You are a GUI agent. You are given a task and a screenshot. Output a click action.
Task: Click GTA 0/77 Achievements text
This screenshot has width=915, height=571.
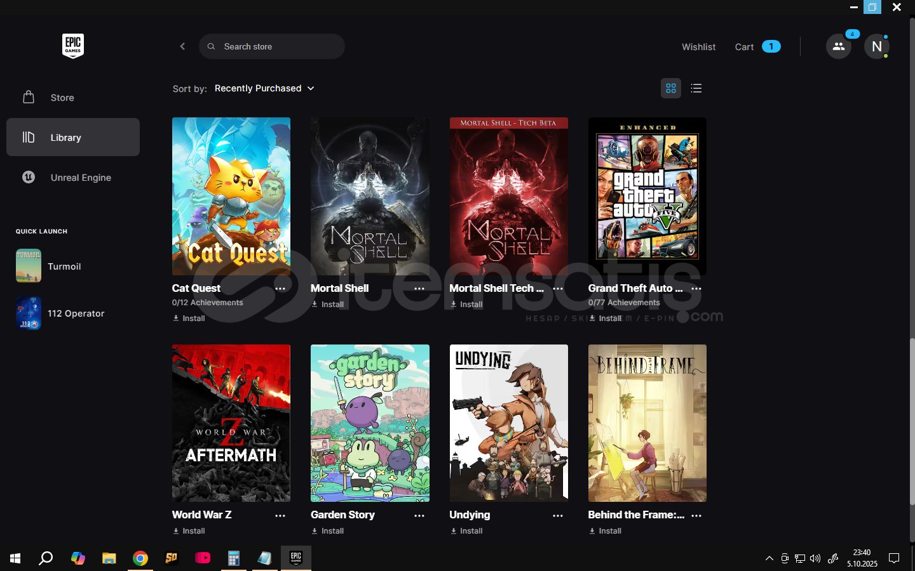(624, 303)
